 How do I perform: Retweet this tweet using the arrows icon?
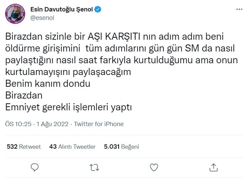[94, 167]
